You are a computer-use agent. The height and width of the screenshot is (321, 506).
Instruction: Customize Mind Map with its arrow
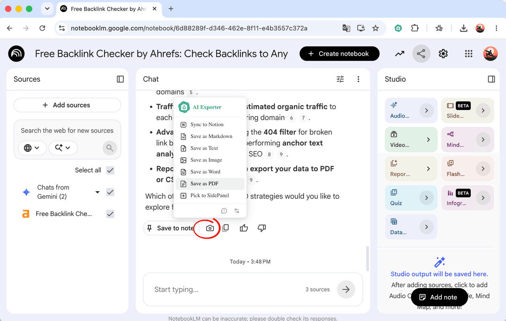[483, 140]
